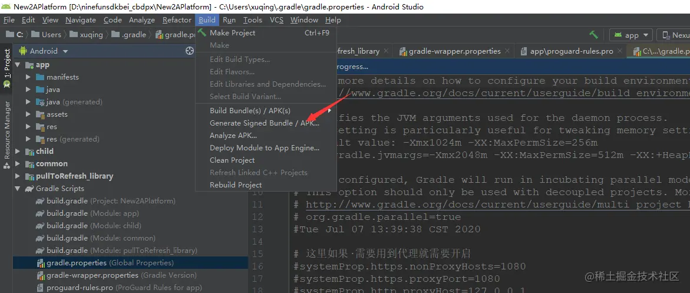Close the gradle-wrapper.properties editor tab
Screen dimensions: 690x293
507,51
